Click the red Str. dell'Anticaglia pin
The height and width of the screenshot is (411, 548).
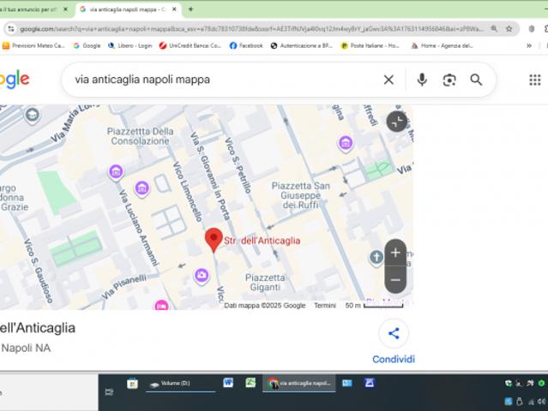[214, 239]
